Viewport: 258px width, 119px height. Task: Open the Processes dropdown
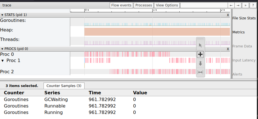(144, 5)
